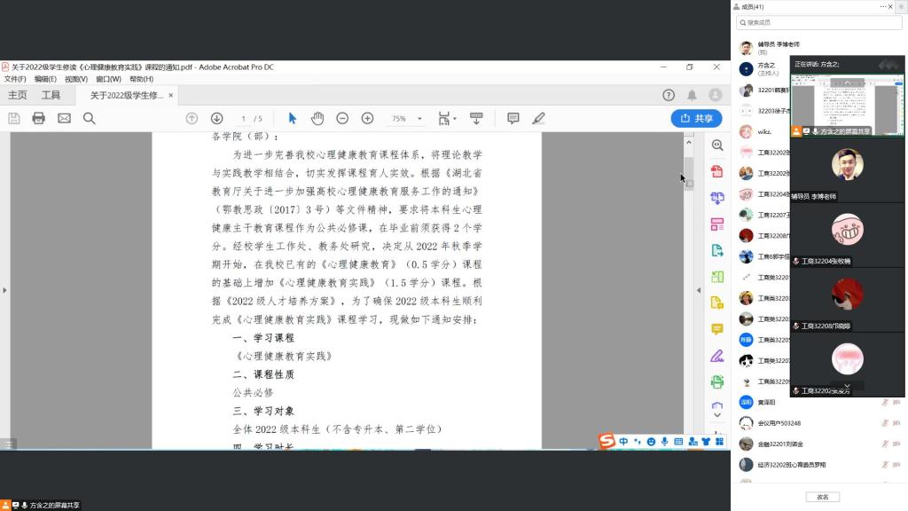Viewport: 908px width, 511px height.
Task: Open the 文件(F) menu
Action: [15, 79]
